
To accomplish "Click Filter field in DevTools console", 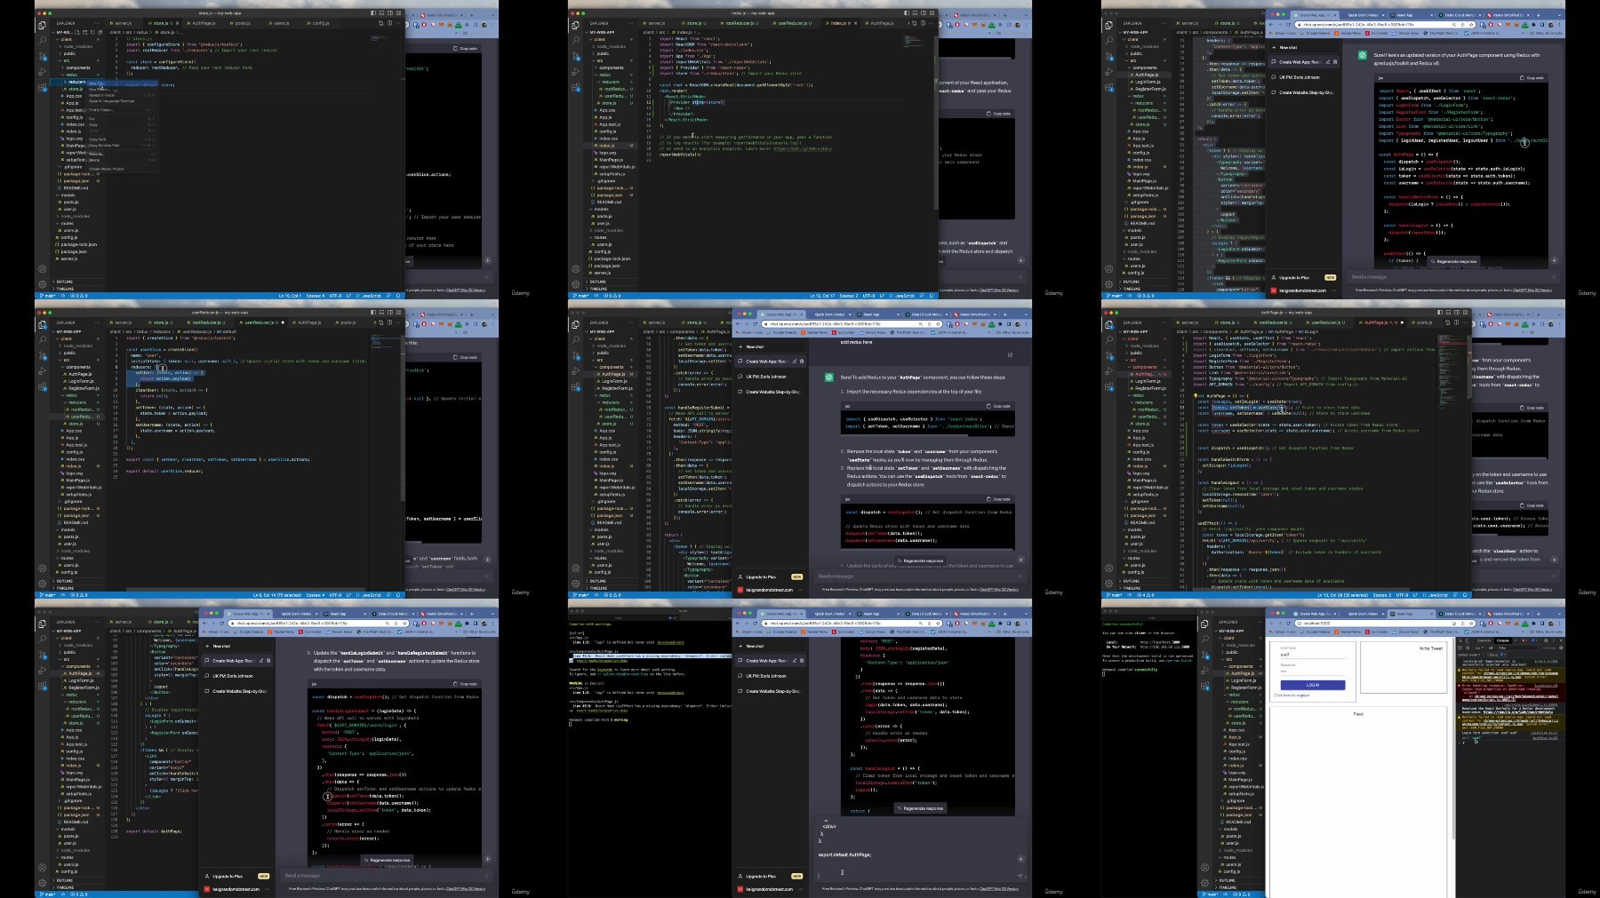I will [1517, 648].
